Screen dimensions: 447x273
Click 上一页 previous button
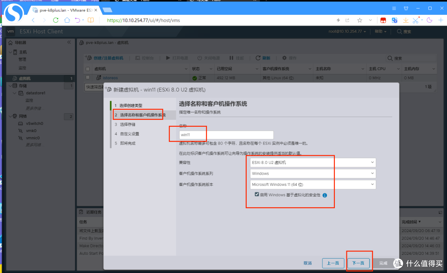coord(333,263)
